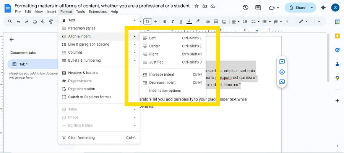Open the highlight color picker
The image size is (344, 153).
[198, 21]
